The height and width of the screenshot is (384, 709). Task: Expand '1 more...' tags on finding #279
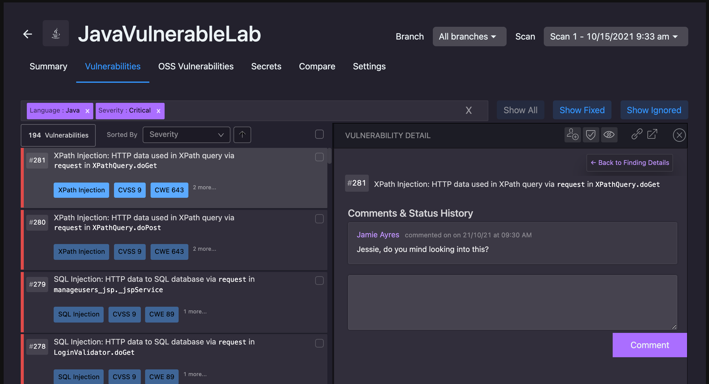(x=195, y=312)
